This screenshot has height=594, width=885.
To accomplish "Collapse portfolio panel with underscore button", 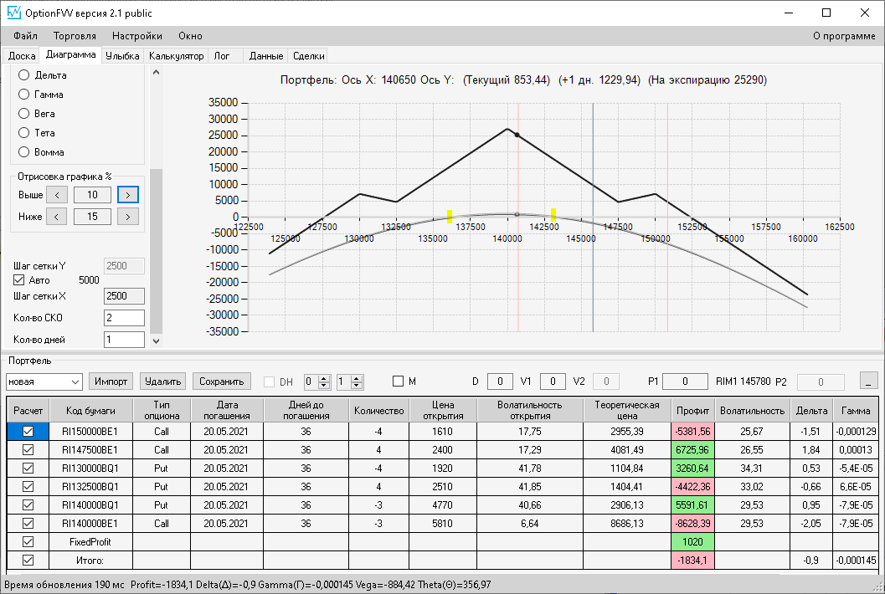I will (x=868, y=381).
